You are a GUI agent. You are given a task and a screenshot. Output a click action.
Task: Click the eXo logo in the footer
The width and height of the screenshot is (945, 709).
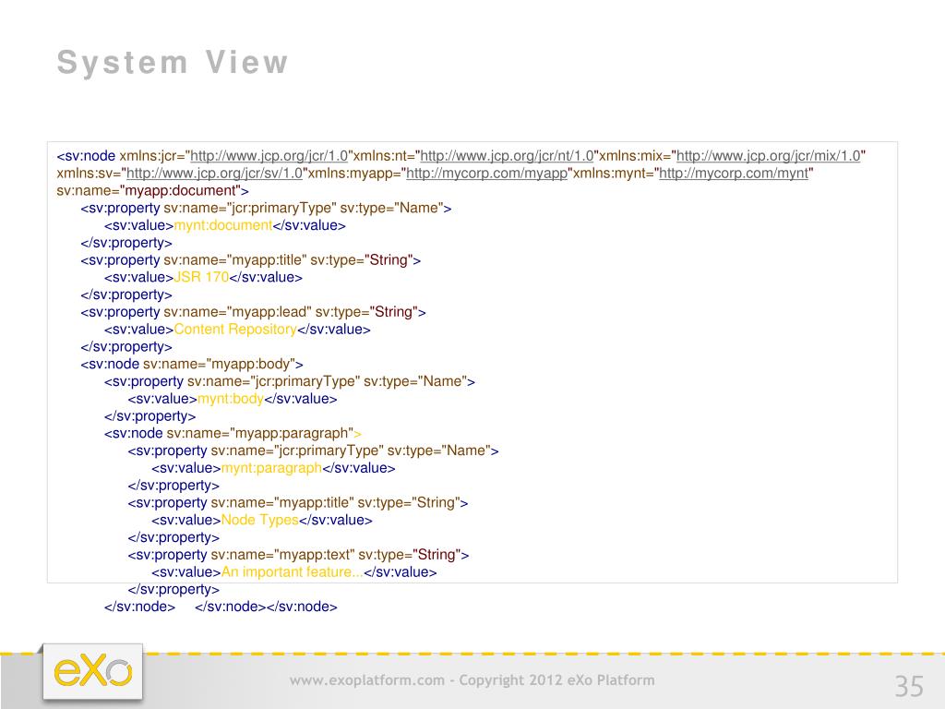tap(93, 672)
